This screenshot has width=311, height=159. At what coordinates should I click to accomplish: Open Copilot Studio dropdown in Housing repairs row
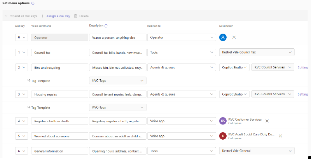click(234, 94)
